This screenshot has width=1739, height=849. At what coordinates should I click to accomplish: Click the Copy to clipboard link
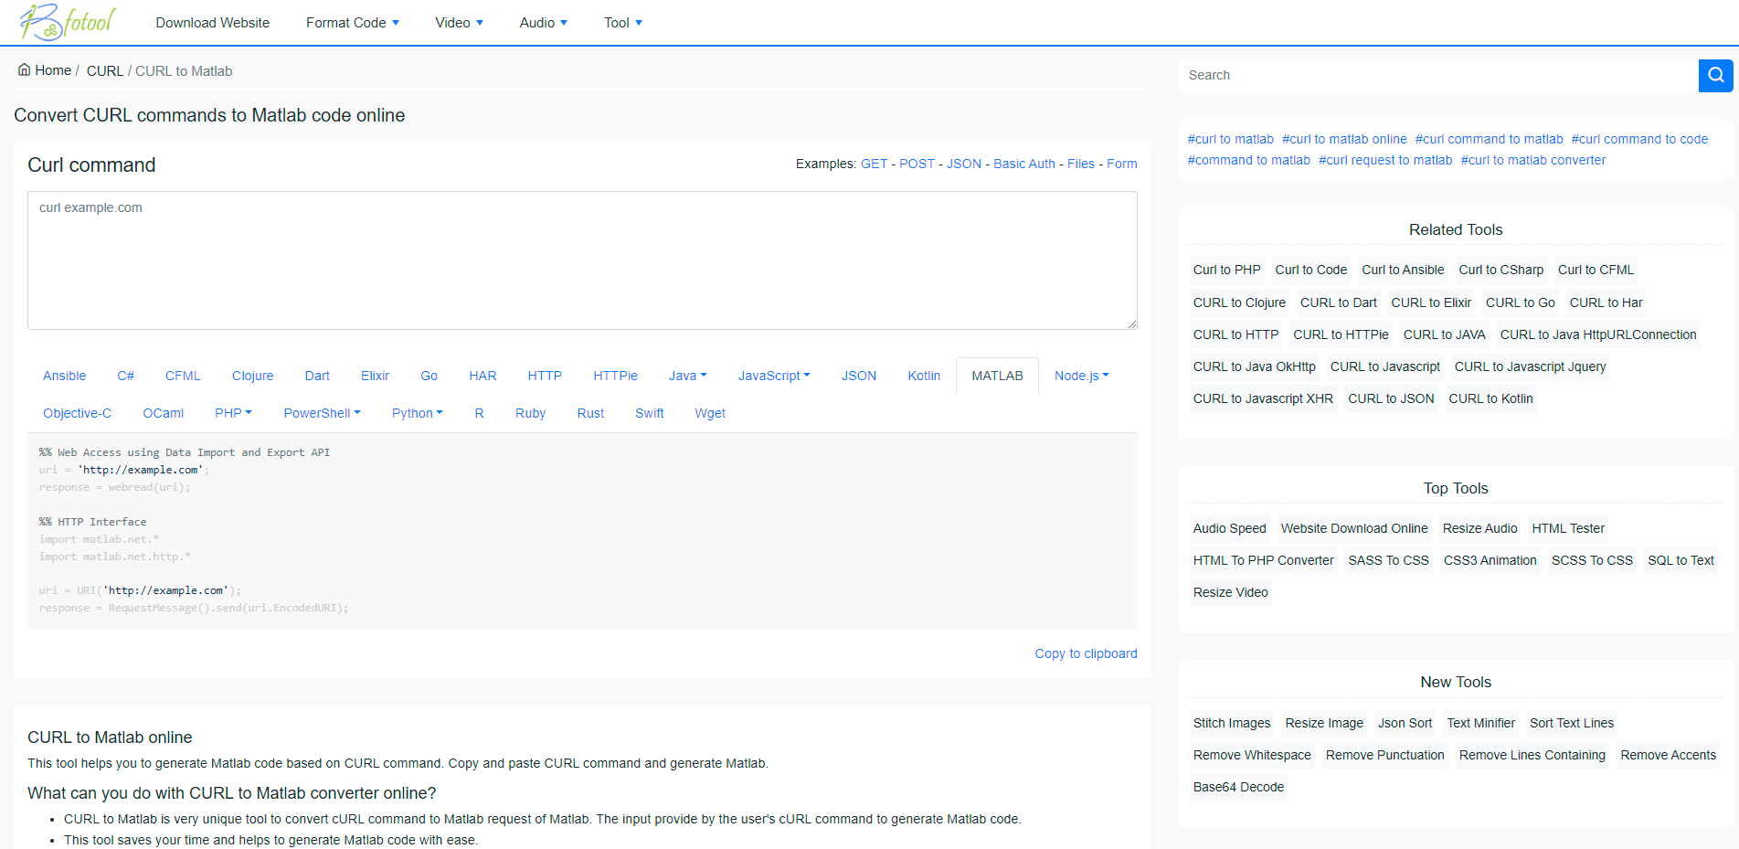[x=1086, y=653]
